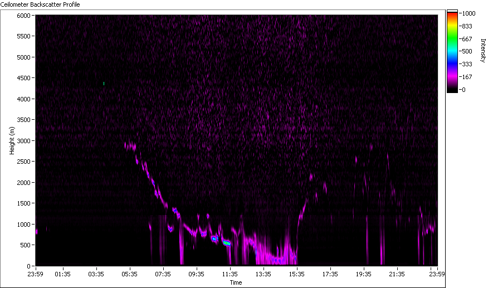Image resolution: width=488 pixels, height=288 pixels.
Task: Click the 11:35 time label
Action: coord(230,274)
